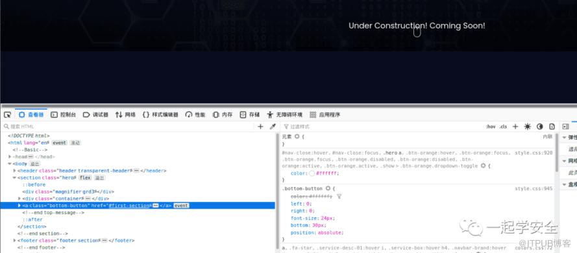This screenshot has width=577, height=253.
Task: Select the ::after pseudo-element row
Action: pyautogui.click(x=32, y=219)
